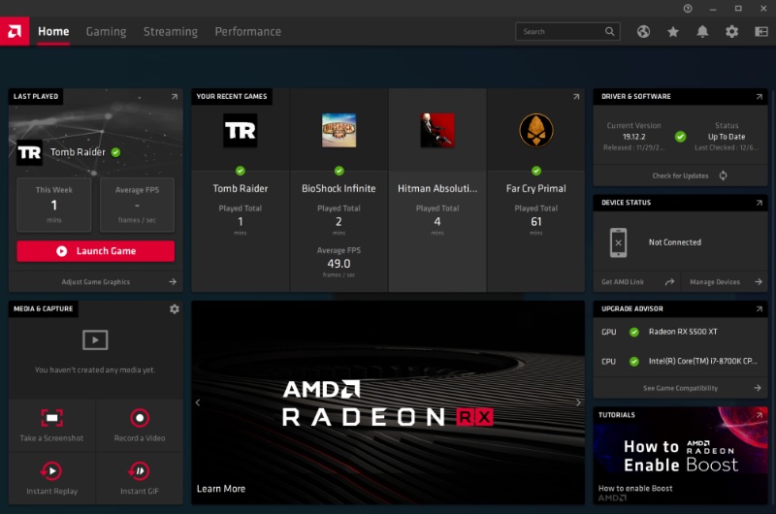Click the AMD logo icon
Screen dimensions: 776x514
(15, 32)
